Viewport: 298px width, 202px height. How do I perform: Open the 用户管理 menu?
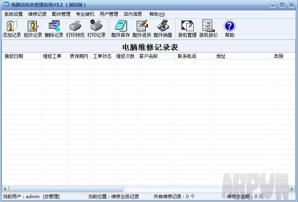[109, 14]
